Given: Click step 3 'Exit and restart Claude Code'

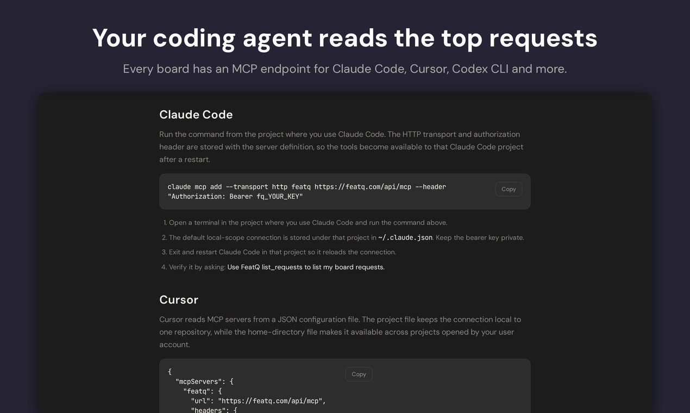Looking at the screenshot, I should coord(283,252).
